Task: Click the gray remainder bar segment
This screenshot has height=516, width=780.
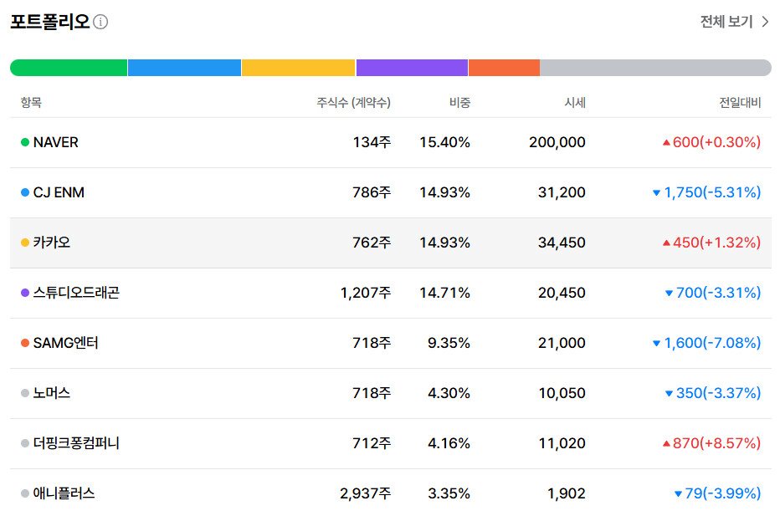Action: click(x=655, y=68)
